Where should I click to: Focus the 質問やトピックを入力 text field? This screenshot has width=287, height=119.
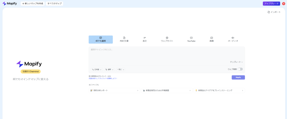click(166, 55)
